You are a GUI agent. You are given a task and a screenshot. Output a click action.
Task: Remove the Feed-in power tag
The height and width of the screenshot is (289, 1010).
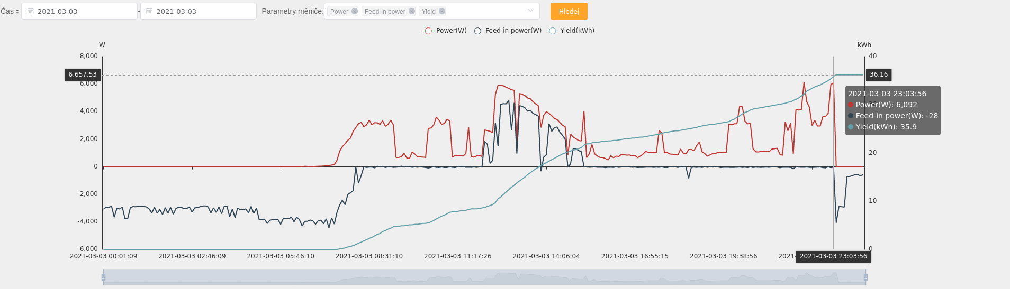click(412, 11)
